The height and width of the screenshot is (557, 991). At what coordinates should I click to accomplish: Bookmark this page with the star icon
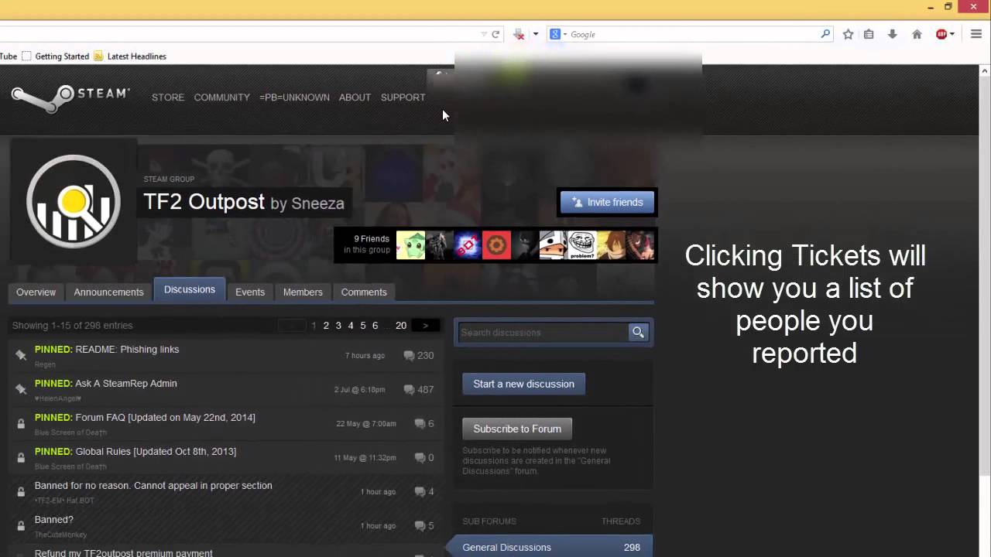coord(848,34)
